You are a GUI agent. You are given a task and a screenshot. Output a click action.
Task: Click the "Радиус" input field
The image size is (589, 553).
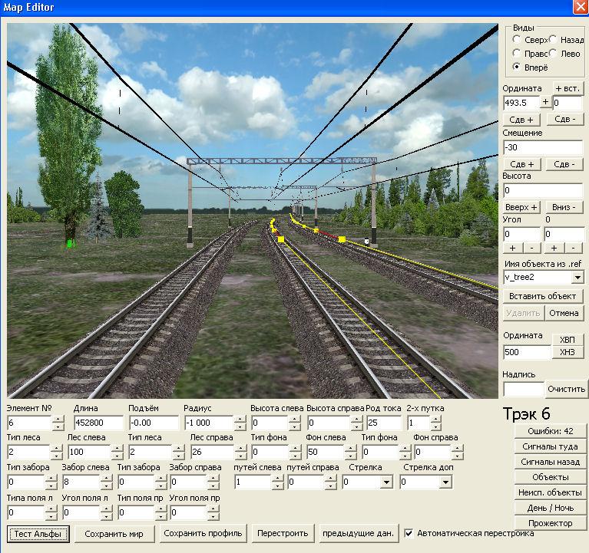[x=207, y=423]
